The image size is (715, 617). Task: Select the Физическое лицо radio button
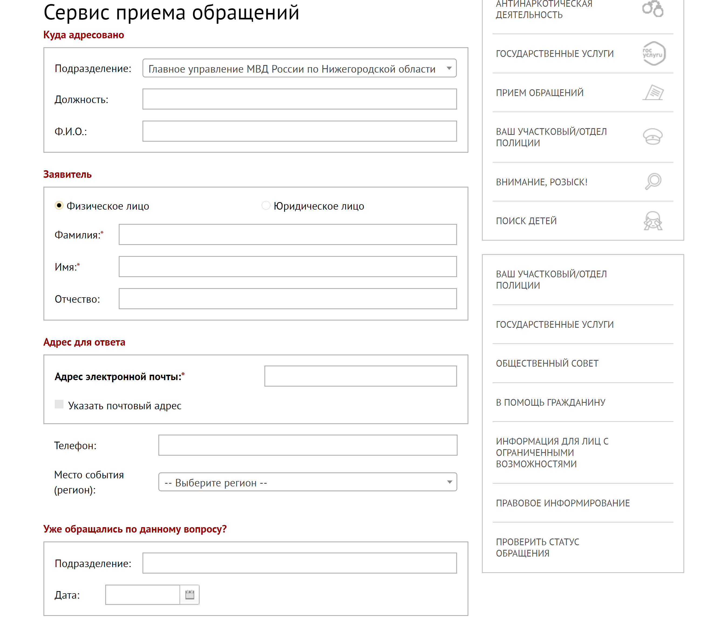point(59,206)
